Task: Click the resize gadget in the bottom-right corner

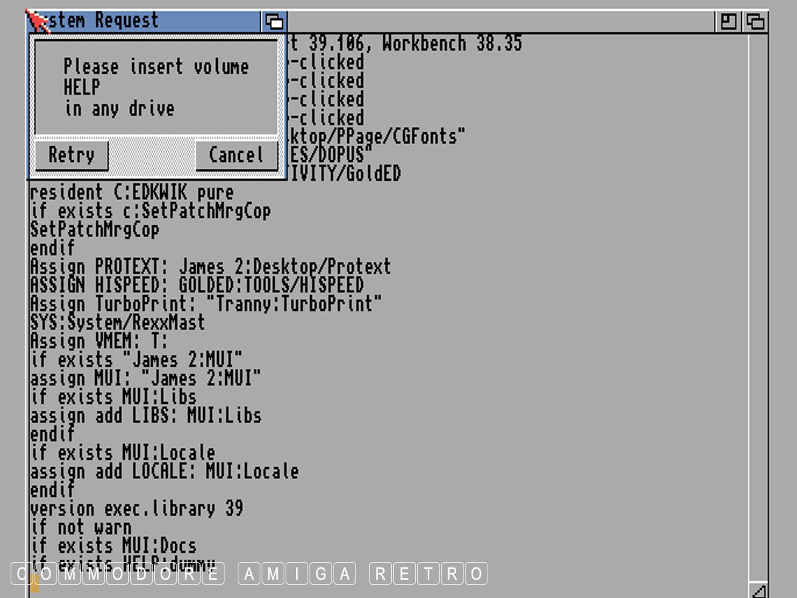Action: [757, 590]
